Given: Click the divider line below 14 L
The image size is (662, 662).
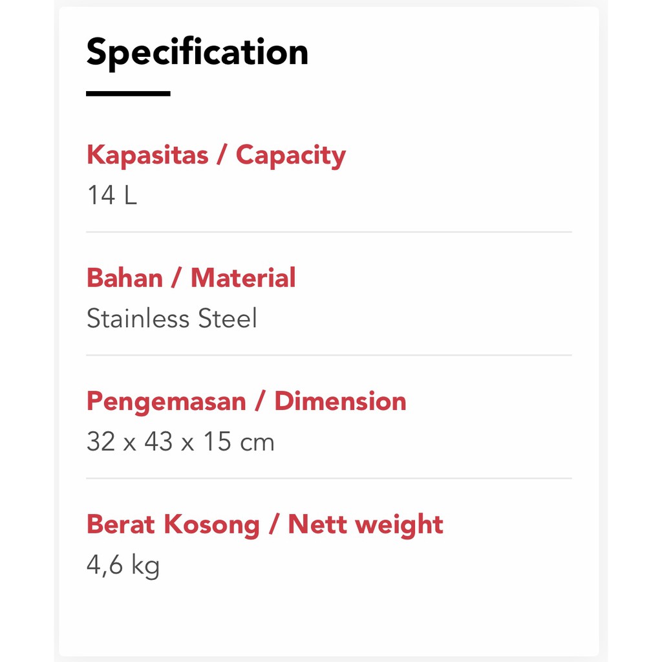Looking at the screenshot, I should click(x=329, y=231).
